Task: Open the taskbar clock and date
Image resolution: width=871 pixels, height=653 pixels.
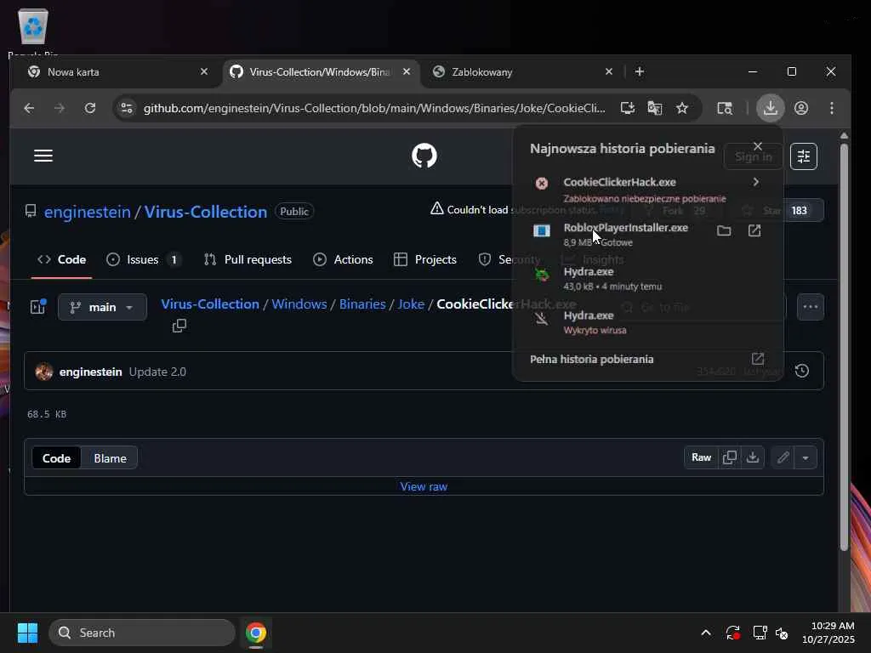Action: [828, 633]
